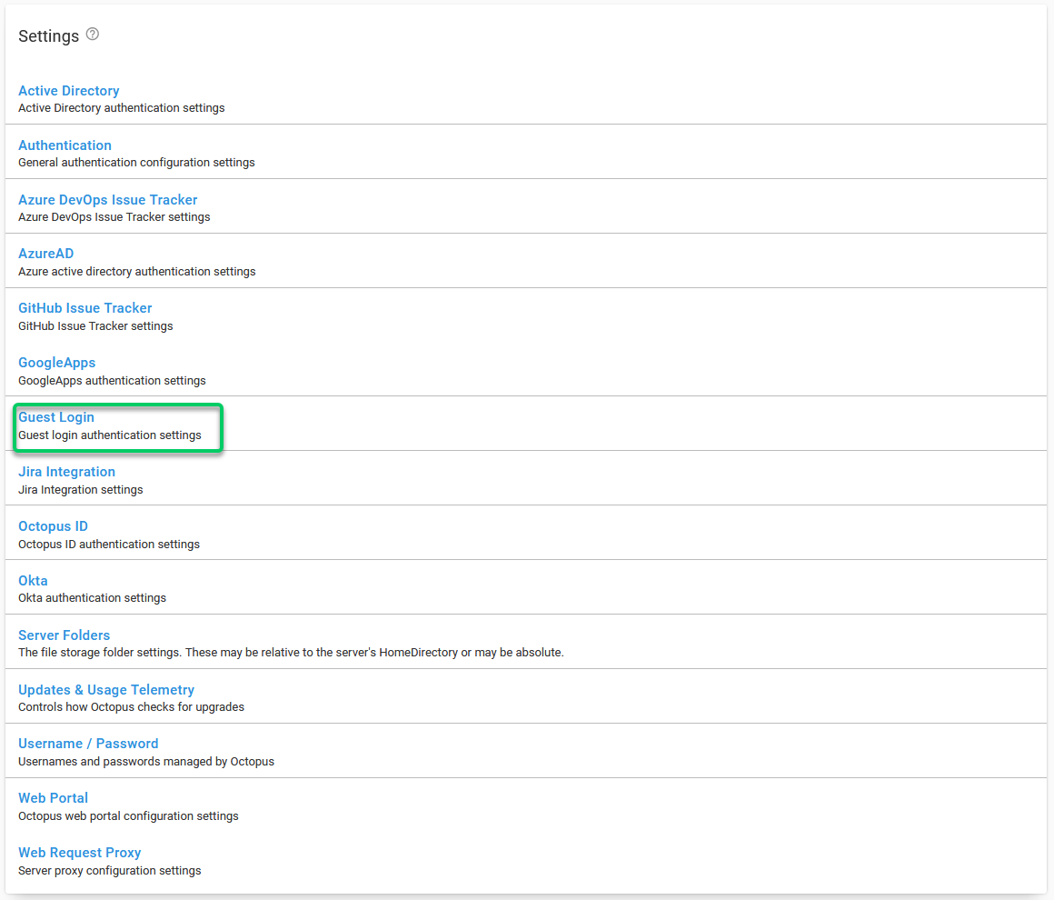Click 'Guest login authentication settings' description
The width and height of the screenshot is (1054, 900).
tap(110, 435)
